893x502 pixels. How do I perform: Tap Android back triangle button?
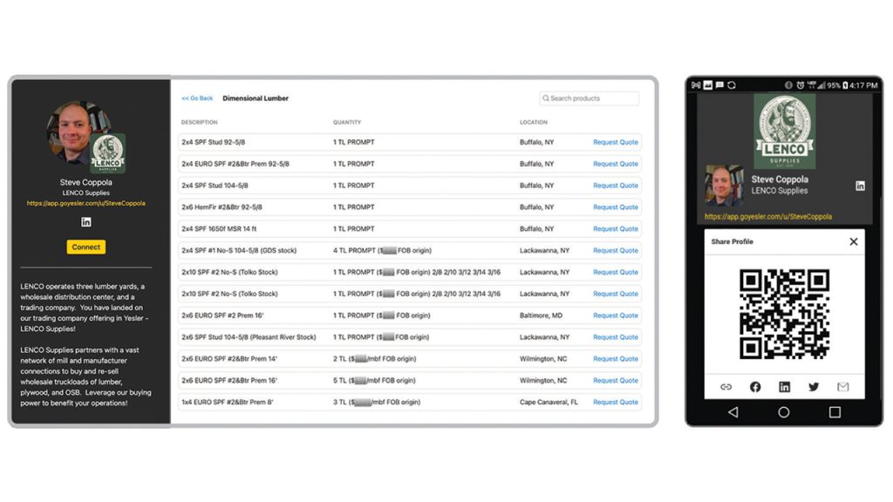pos(733,412)
